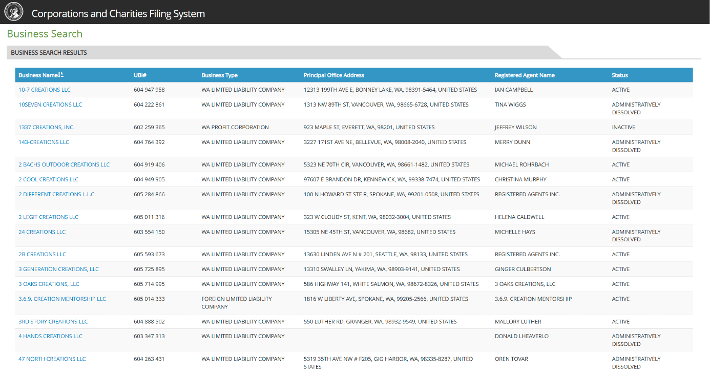Click registered agent IAN CAMPBELL
The width and height of the screenshot is (710, 374).
pos(514,90)
